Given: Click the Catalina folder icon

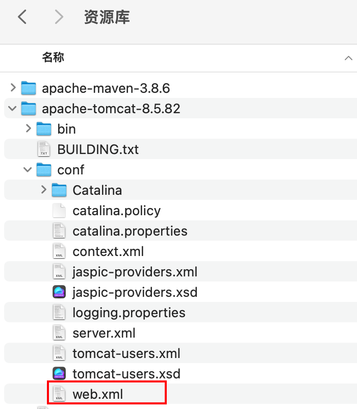Looking at the screenshot, I should [59, 190].
